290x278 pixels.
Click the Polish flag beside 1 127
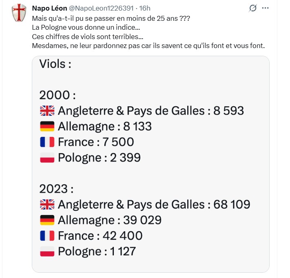(47, 252)
